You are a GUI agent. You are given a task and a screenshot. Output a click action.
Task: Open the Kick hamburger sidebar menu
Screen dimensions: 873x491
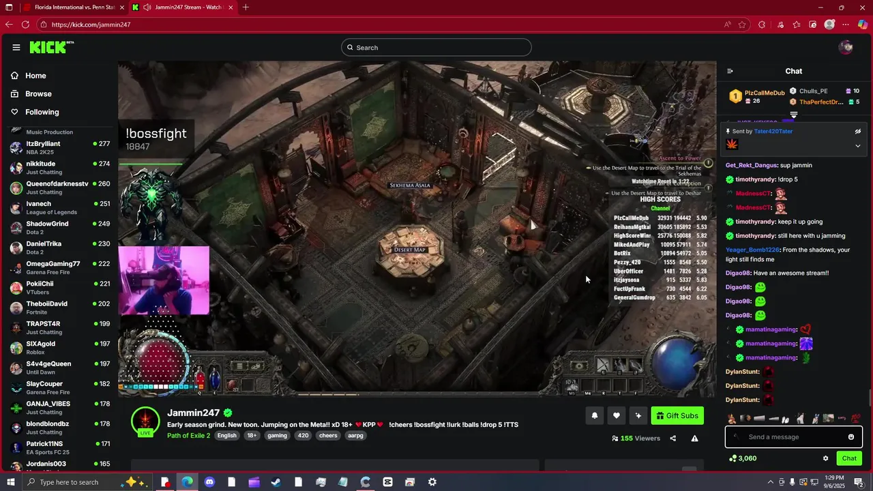[16, 47]
